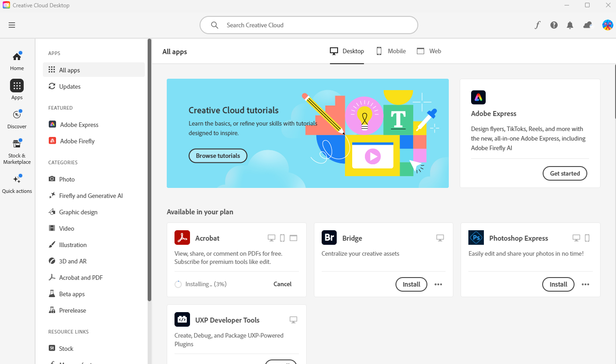Open your account profile avatar
616x364 pixels.
(608, 25)
